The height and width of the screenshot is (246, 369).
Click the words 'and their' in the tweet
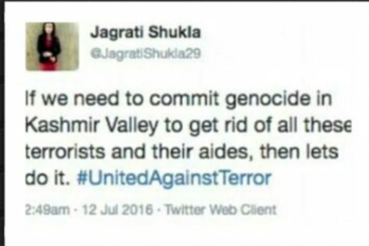(153, 151)
